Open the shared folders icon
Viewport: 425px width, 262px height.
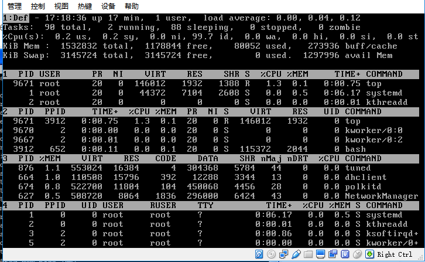308,254
